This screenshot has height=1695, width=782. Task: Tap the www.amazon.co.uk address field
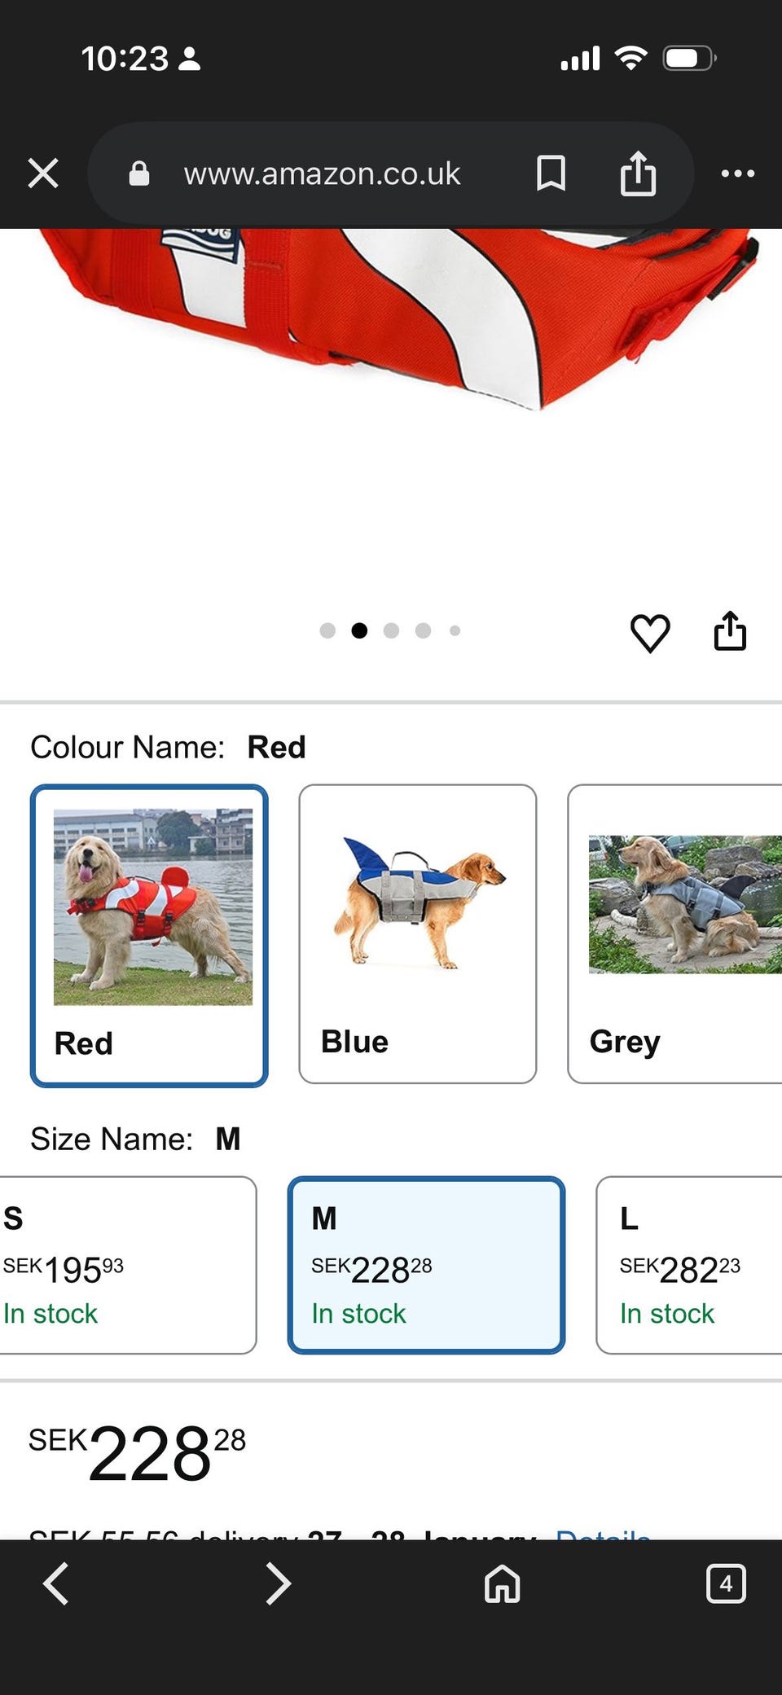pyautogui.click(x=322, y=173)
